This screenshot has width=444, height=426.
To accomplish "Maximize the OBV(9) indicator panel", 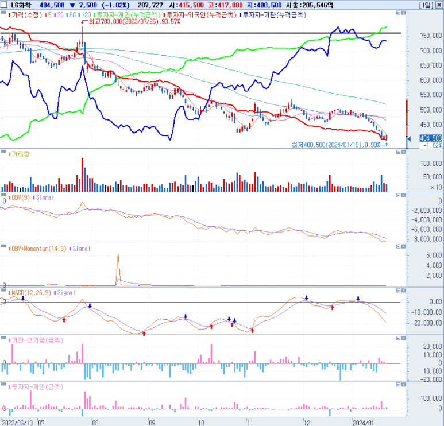I will (399, 195).
